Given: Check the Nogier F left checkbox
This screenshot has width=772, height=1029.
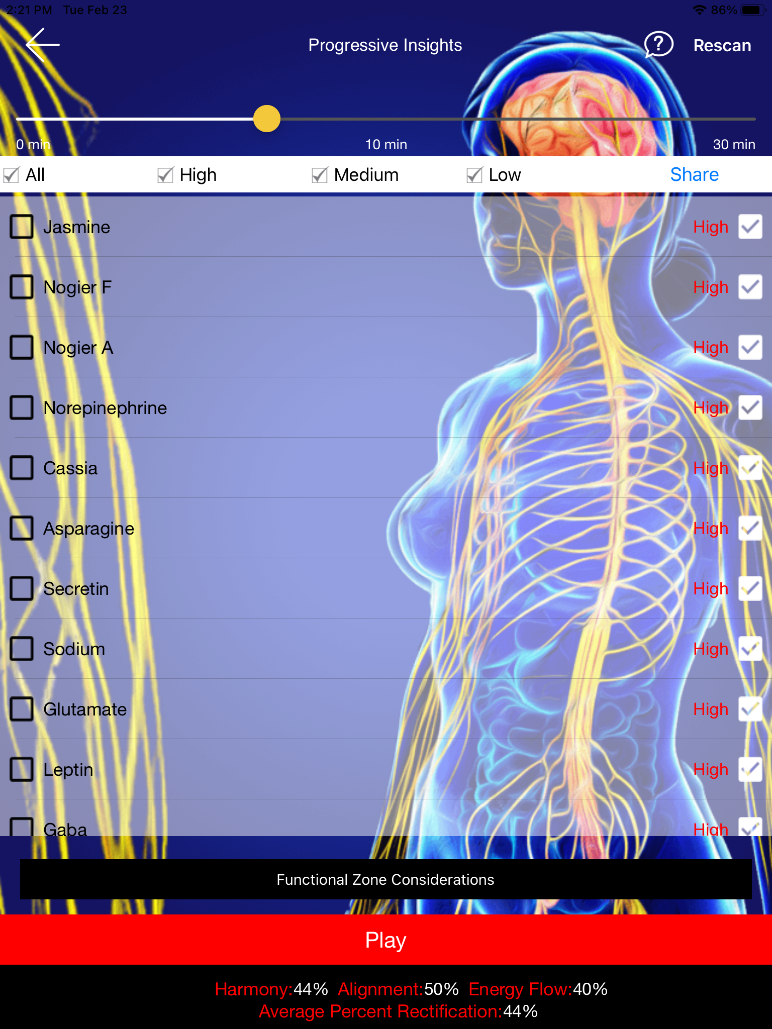Looking at the screenshot, I should [x=22, y=287].
